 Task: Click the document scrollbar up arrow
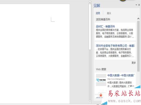(90, 2)
